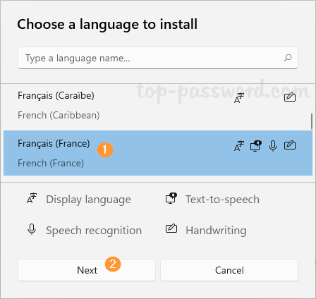Click the Text-to-speech legend icon
The height and width of the screenshot is (299, 316).
click(171, 198)
